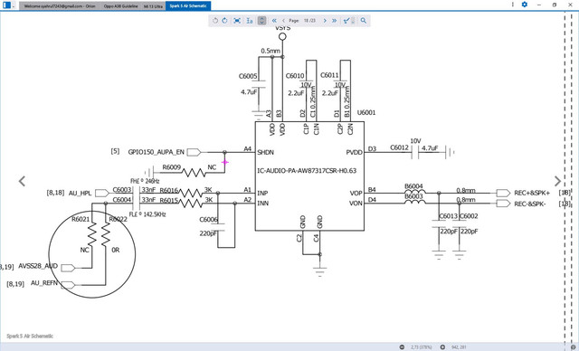Open the blue settings gear
Screen dimensions: 579x351
[x=525, y=5]
